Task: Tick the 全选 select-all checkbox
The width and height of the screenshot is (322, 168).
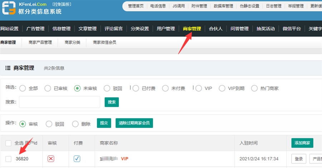Action: click(9, 143)
